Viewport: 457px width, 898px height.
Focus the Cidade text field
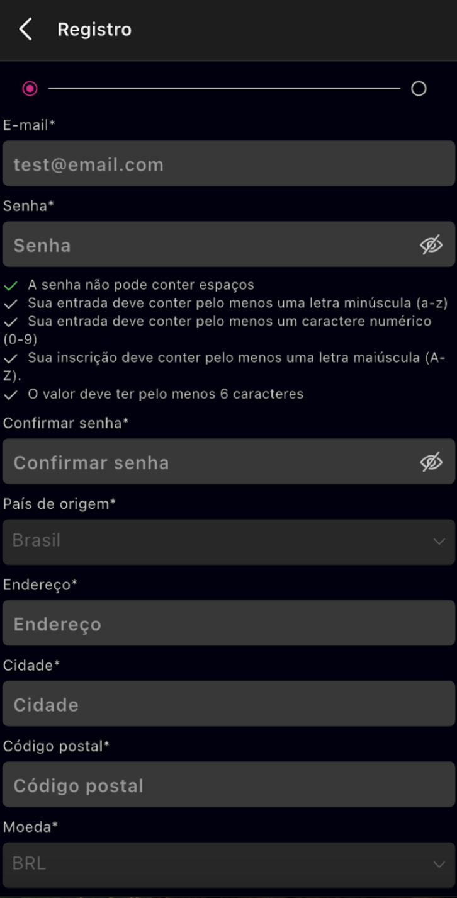point(228,704)
